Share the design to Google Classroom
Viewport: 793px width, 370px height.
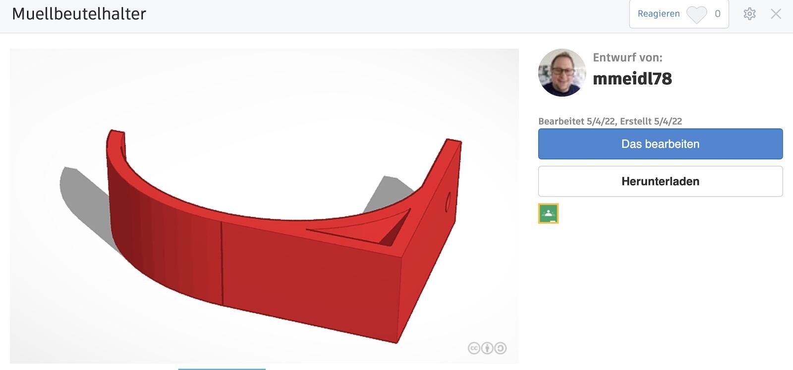pyautogui.click(x=548, y=214)
